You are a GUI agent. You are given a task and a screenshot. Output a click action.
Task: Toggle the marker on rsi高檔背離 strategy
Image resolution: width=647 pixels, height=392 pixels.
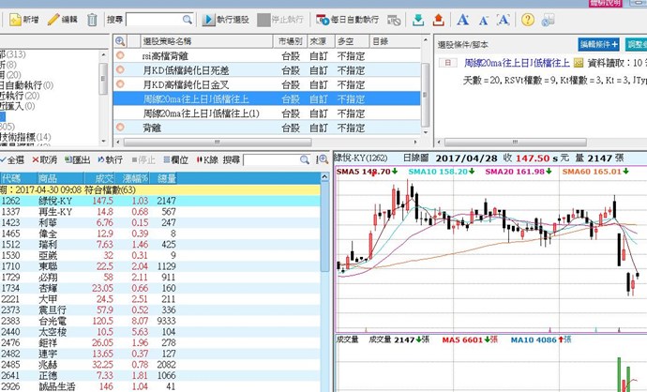[120, 56]
